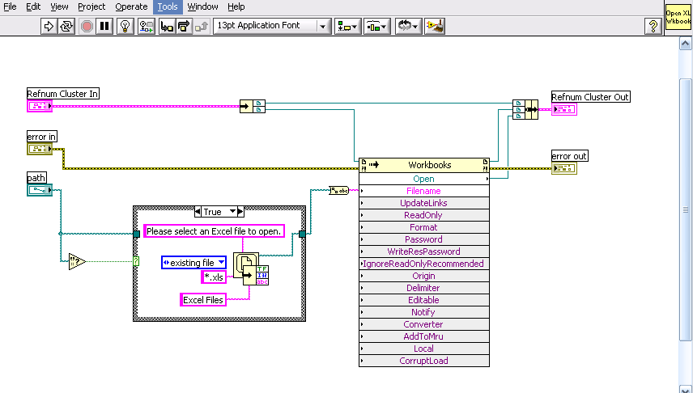Click the Delimiter parameter row
The image size is (693, 393).
424,288
